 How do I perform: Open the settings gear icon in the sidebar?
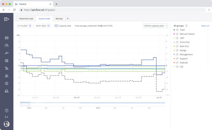pos(7,84)
